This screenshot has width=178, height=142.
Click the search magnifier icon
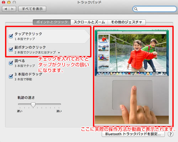click(136, 9)
